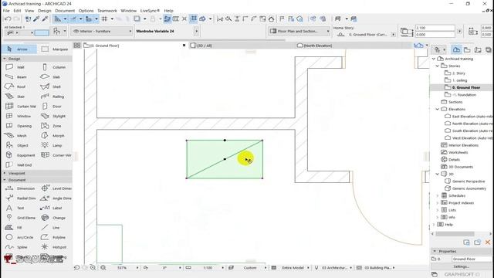Select the Opening tool

tap(19, 126)
